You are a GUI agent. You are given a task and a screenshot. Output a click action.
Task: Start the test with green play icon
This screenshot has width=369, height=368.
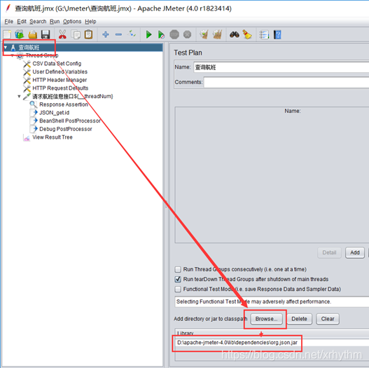click(148, 34)
